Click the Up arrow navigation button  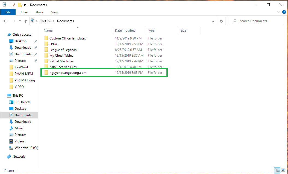26,21
